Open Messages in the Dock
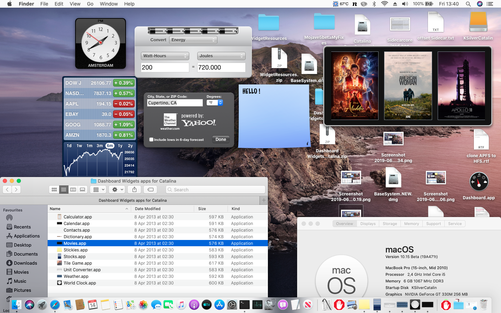 click(x=156, y=305)
